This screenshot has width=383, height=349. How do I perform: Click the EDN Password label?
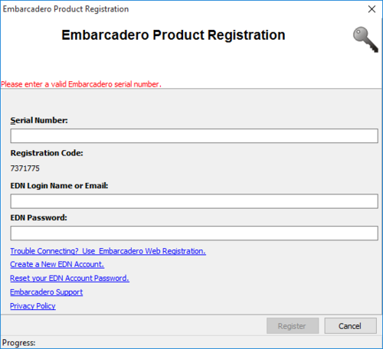(x=38, y=217)
